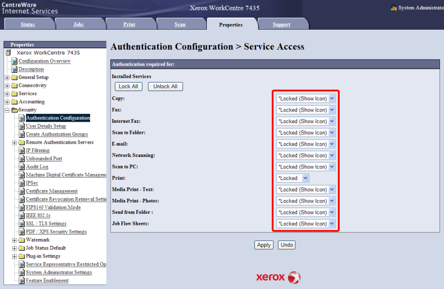
Task: Click the System Administrator user icon
Action: [x=393, y=8]
